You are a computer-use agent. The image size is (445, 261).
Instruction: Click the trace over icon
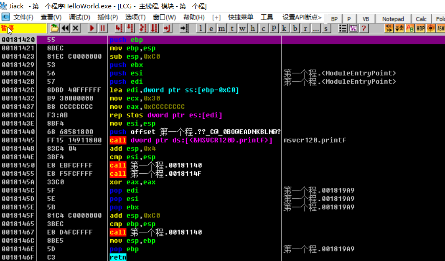pyautogui.click(x=154, y=28)
